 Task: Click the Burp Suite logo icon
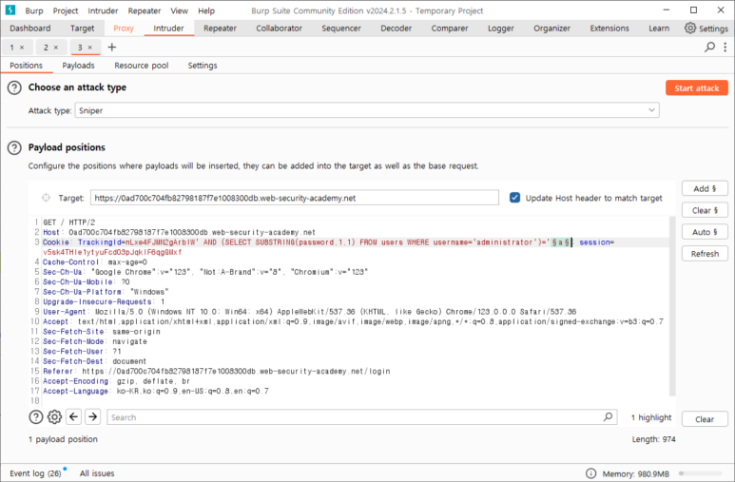10,10
